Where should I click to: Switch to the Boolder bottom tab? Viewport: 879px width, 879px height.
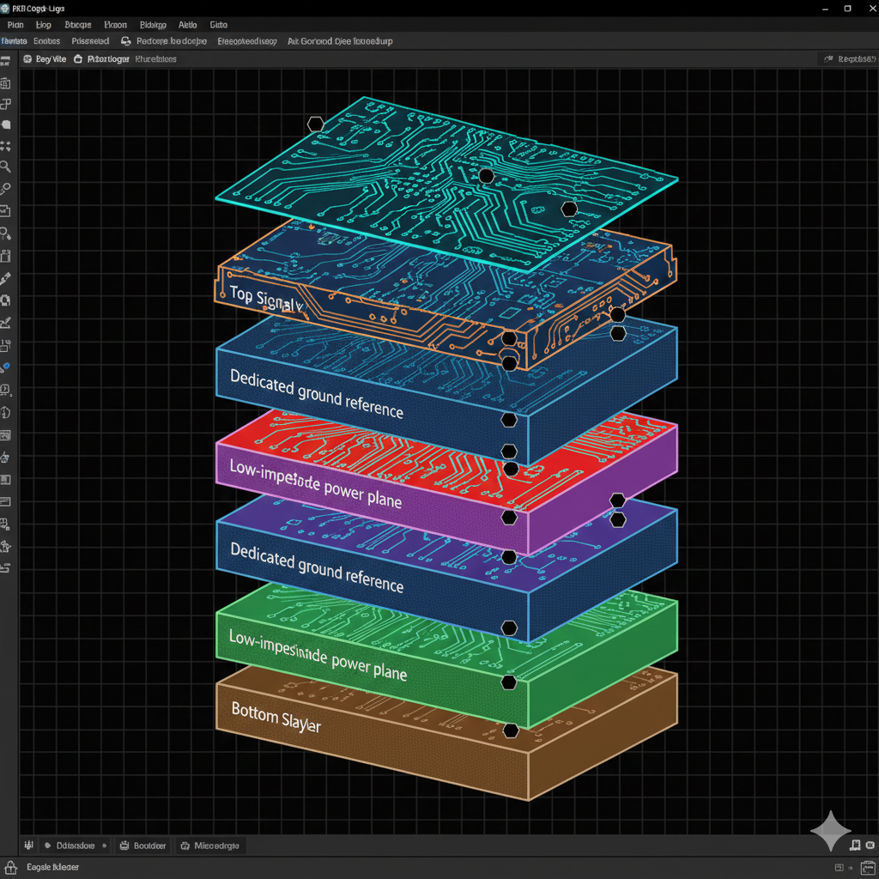pos(144,846)
